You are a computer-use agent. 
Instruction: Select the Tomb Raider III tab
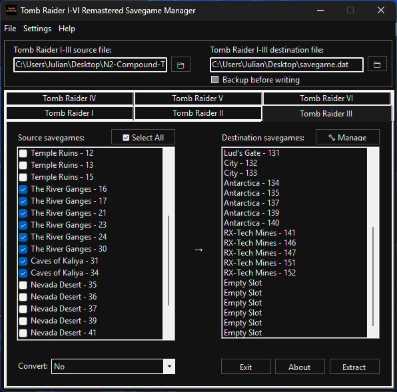326,114
